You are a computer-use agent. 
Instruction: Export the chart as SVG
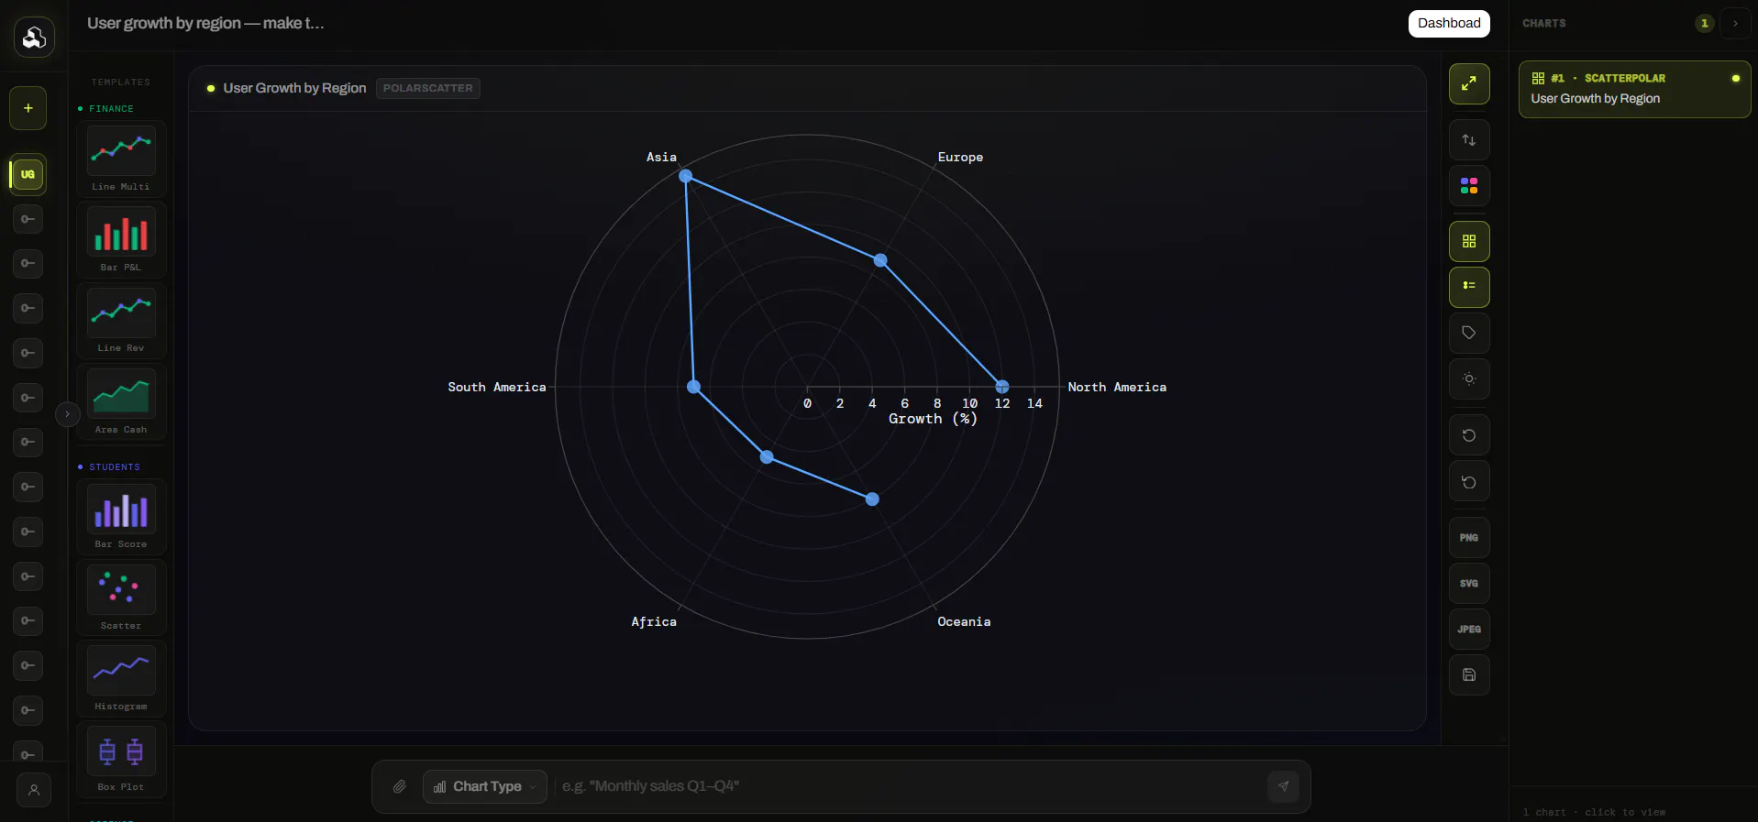pyautogui.click(x=1469, y=584)
